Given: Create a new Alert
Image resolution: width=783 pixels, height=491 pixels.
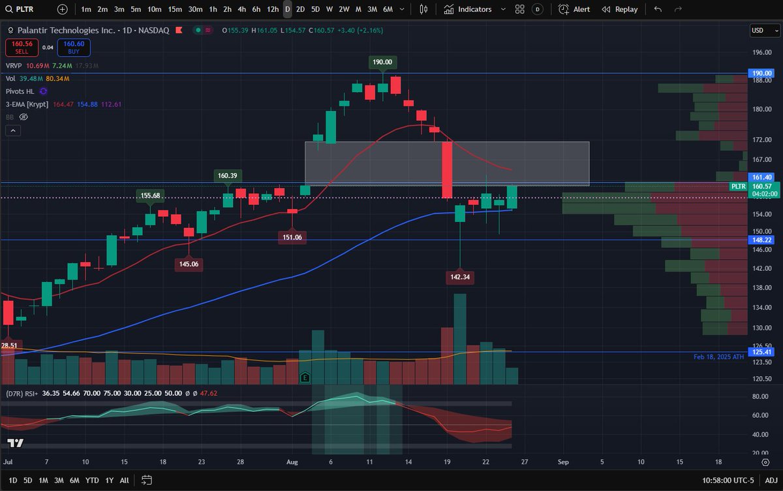Looking at the screenshot, I should coord(575,9).
